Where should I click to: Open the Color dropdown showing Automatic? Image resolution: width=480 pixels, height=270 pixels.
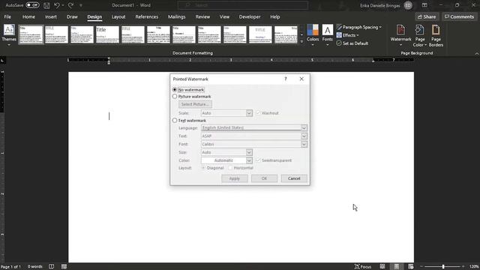(249, 160)
